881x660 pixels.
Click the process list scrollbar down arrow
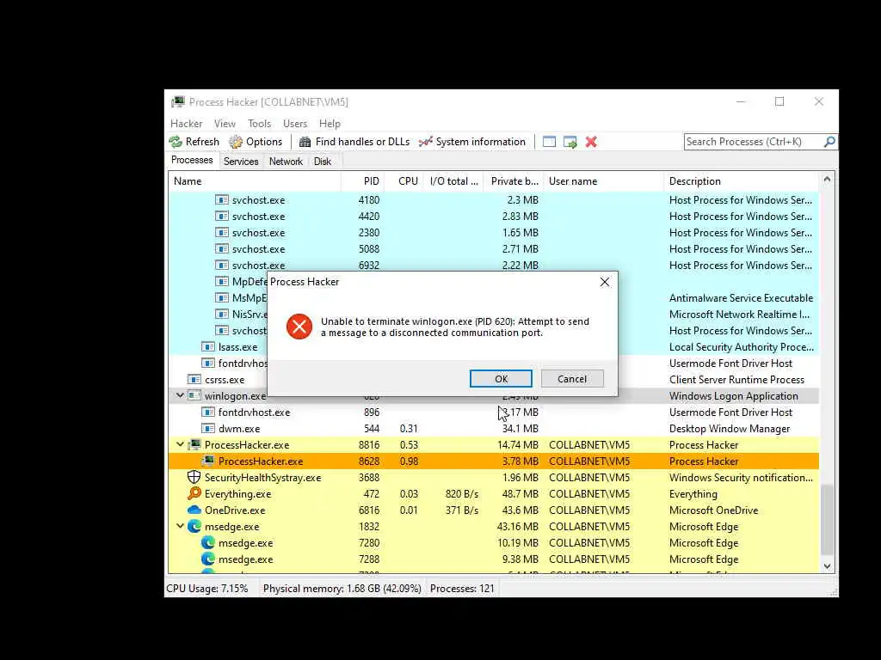[x=827, y=566]
